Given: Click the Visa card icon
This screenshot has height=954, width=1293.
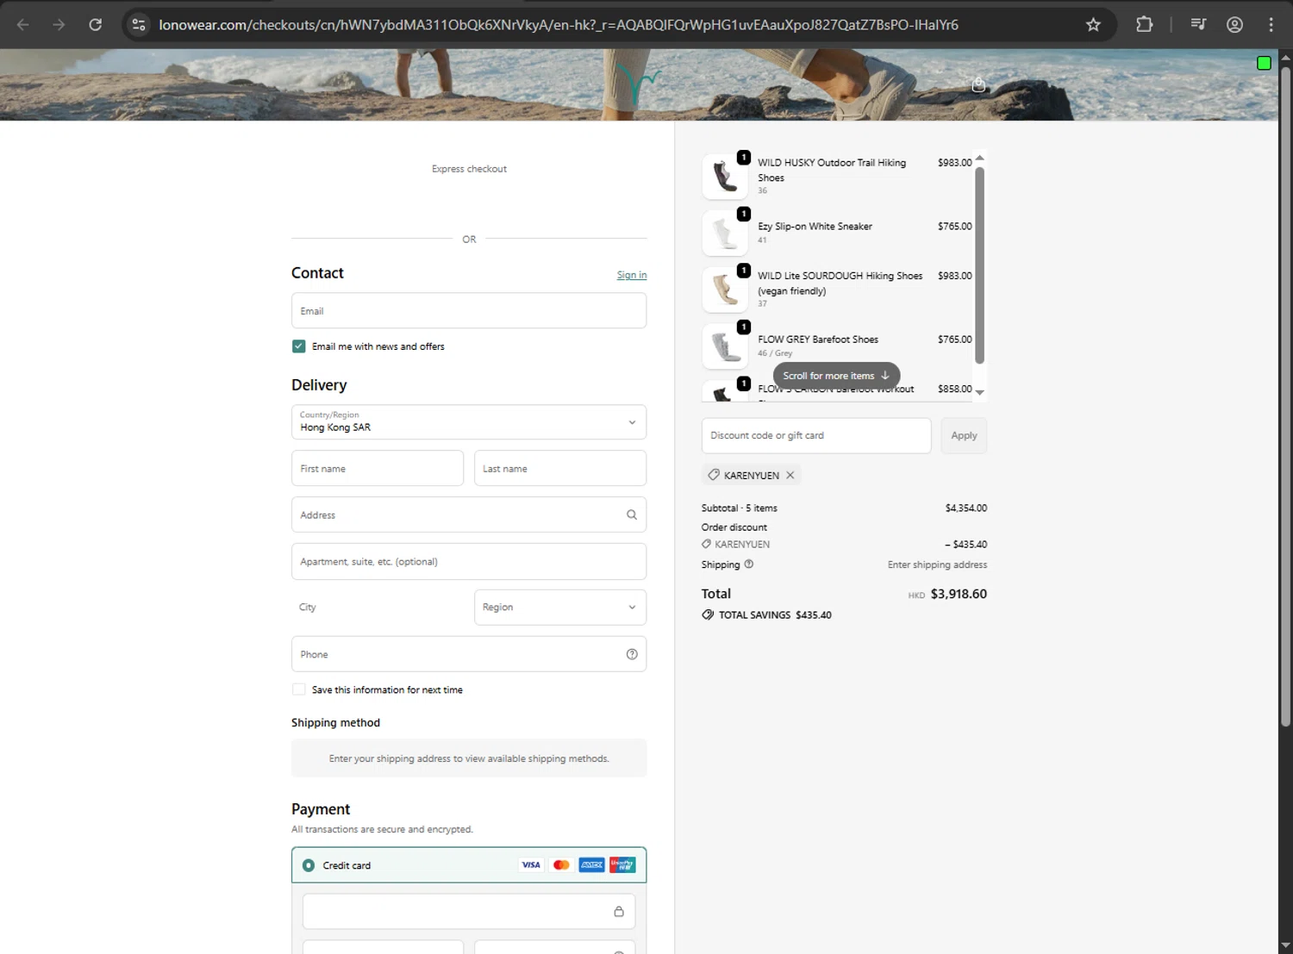Looking at the screenshot, I should (531, 864).
